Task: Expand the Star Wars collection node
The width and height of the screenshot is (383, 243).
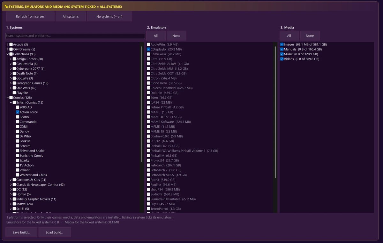Action: pos(11,88)
